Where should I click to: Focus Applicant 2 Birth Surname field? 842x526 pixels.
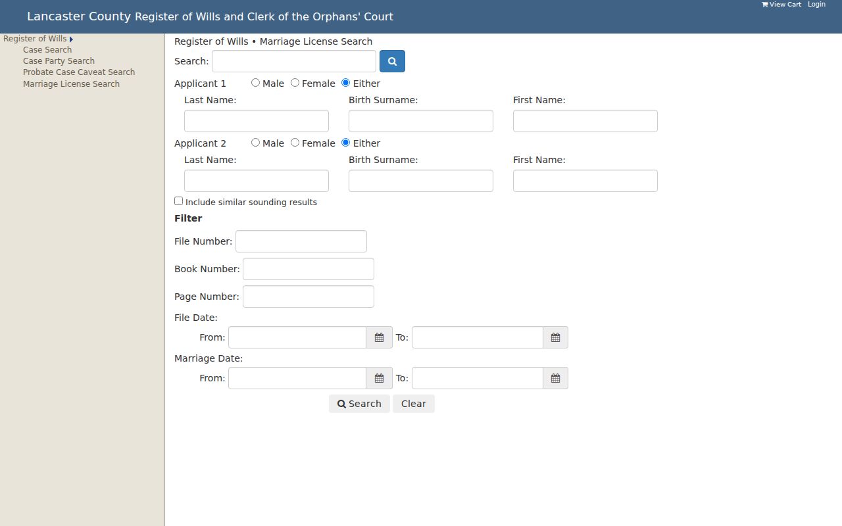(x=421, y=181)
